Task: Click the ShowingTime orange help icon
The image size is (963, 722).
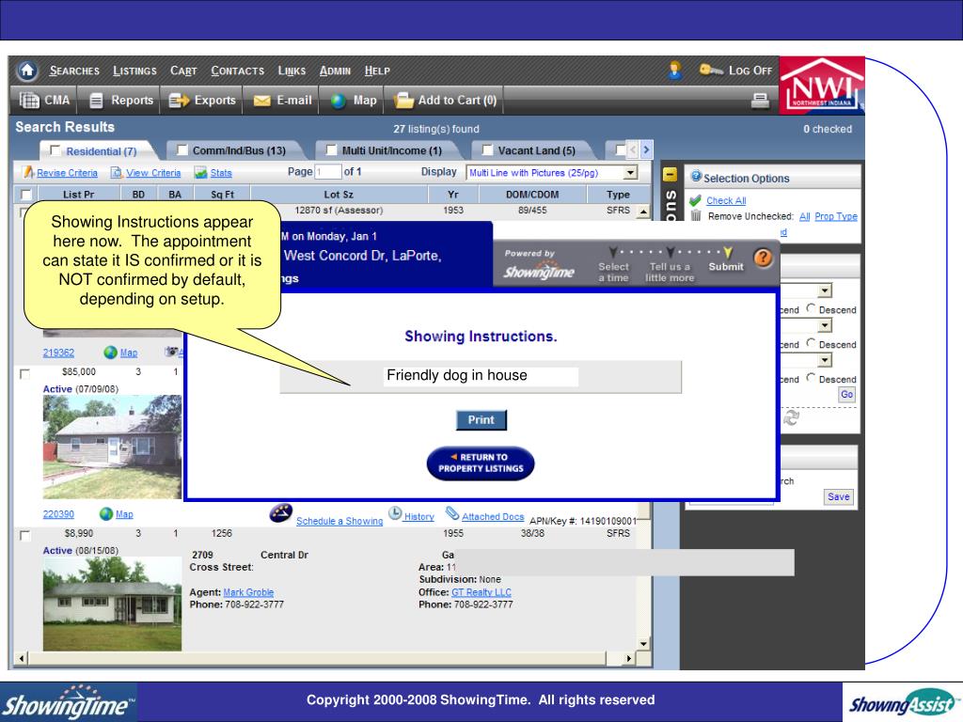Action: 763,258
